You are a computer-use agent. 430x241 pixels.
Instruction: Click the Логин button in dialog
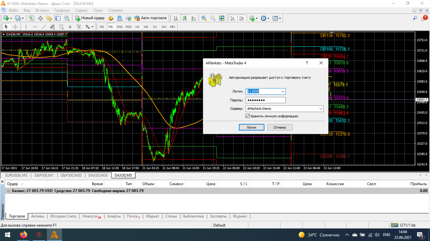252,127
